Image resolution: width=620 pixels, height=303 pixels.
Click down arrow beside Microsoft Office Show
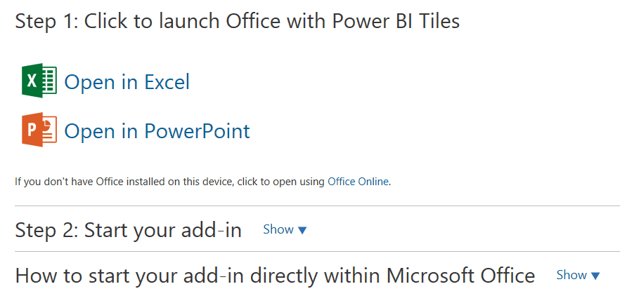[595, 276]
